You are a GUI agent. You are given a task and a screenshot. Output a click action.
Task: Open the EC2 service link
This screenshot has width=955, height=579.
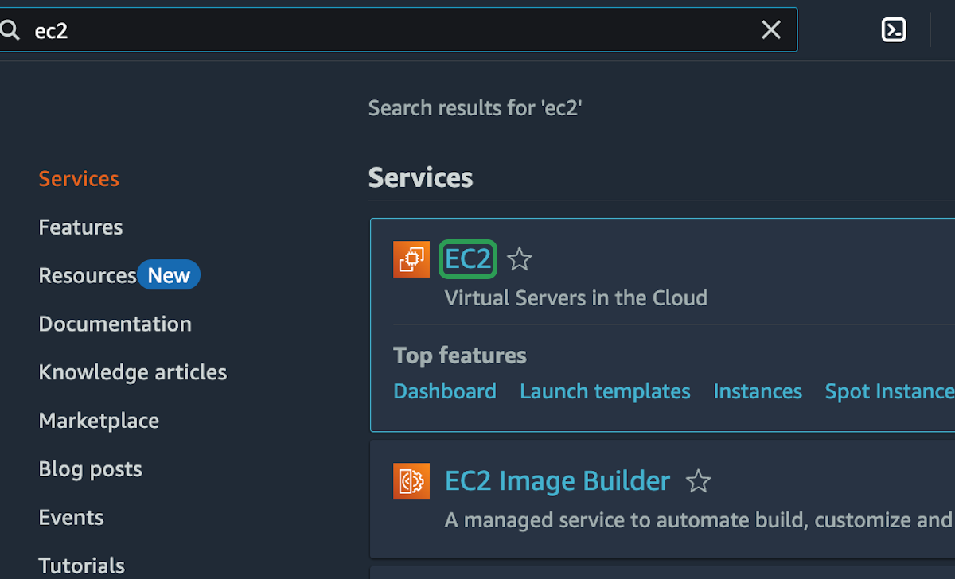(468, 259)
